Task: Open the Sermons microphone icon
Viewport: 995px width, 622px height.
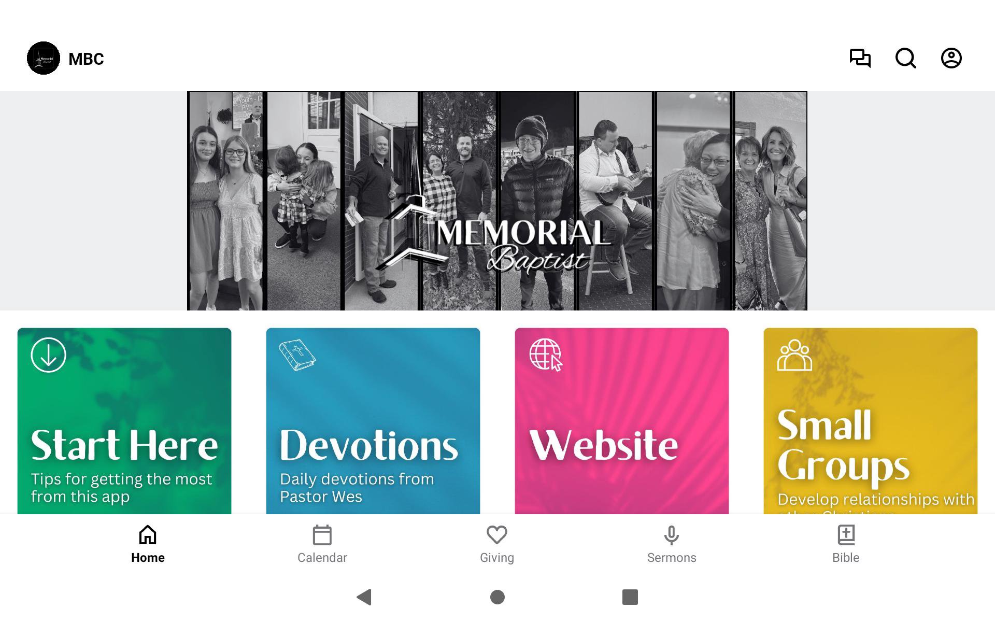Action: (x=672, y=535)
